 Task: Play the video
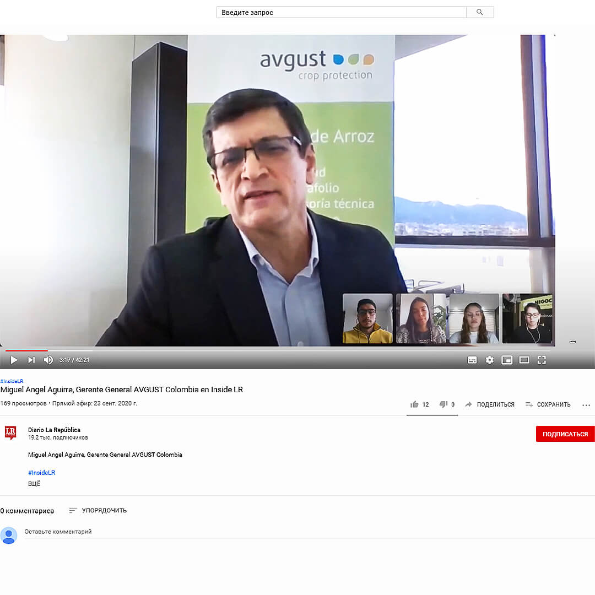tap(14, 360)
